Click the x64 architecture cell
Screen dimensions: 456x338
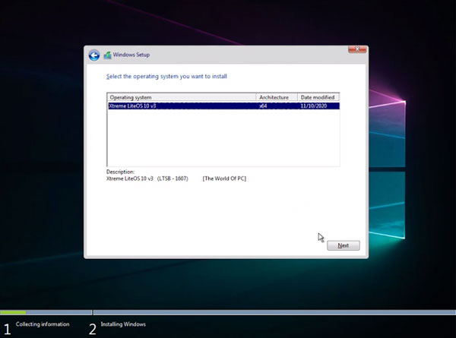coord(263,106)
